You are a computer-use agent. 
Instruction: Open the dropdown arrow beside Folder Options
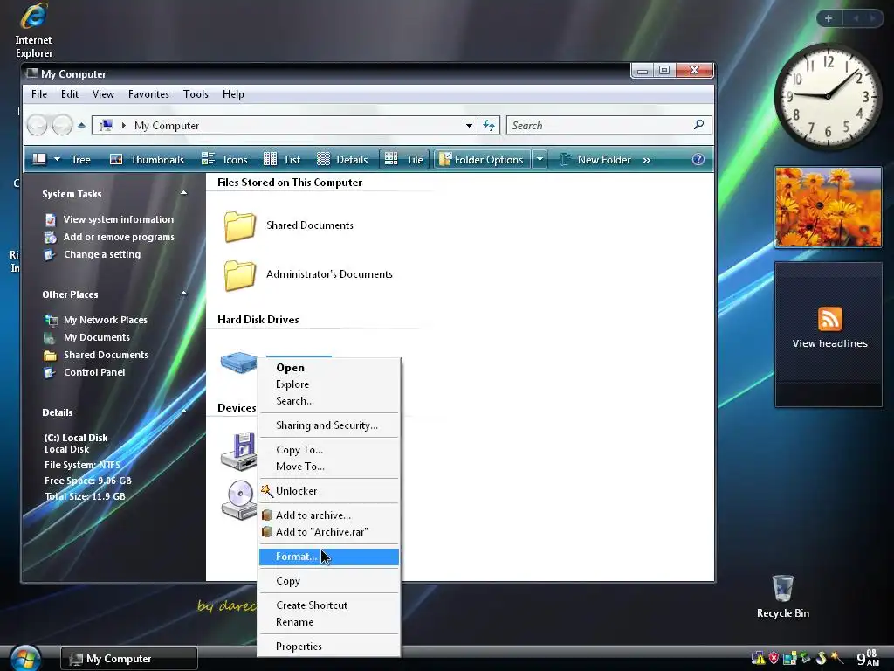[x=540, y=160]
